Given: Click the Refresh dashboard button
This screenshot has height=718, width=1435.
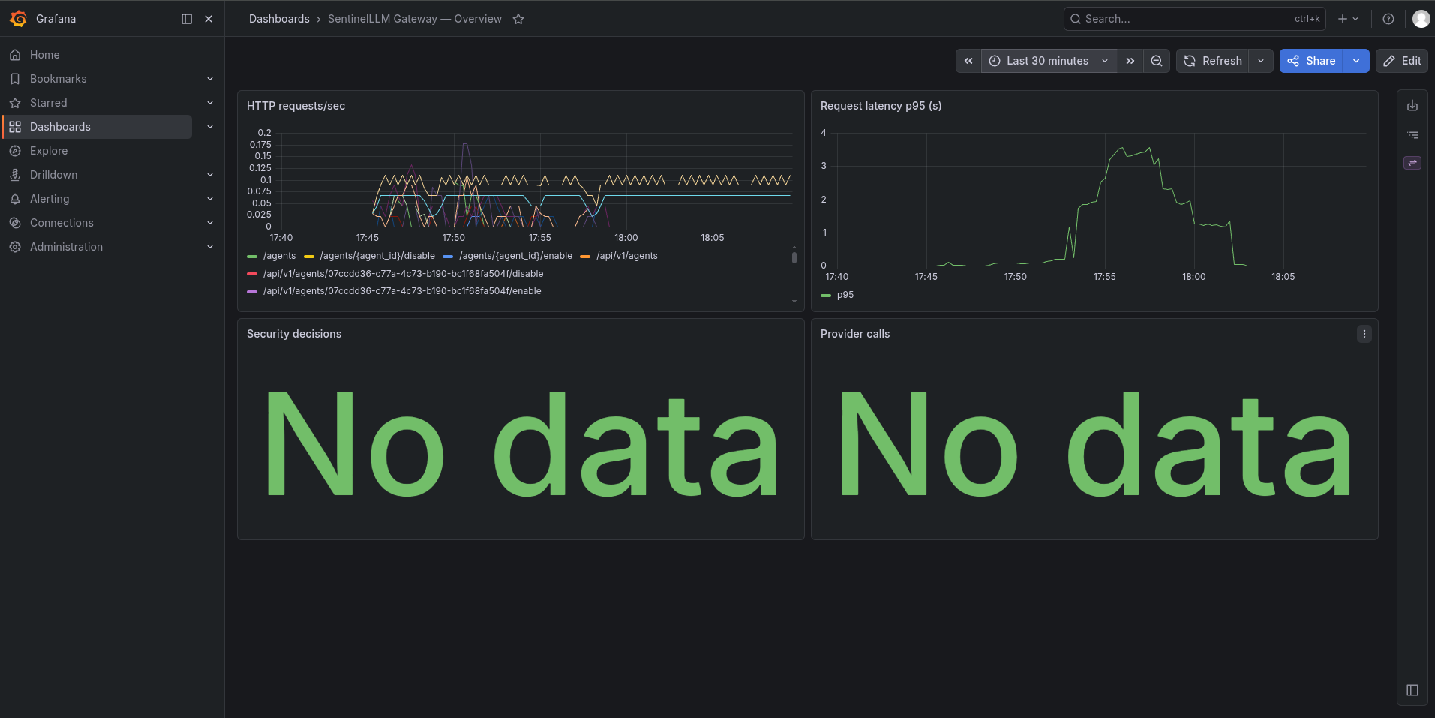Looking at the screenshot, I should (x=1213, y=61).
